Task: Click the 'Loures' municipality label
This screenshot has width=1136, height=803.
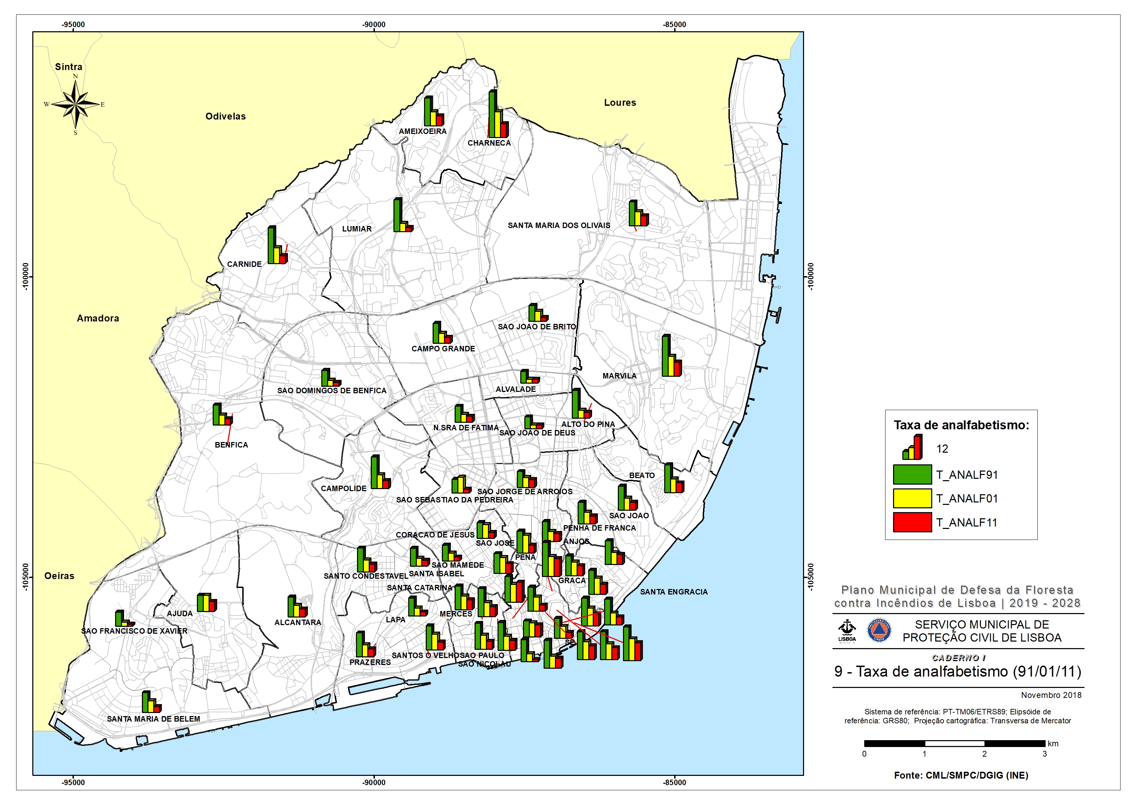Action: [x=620, y=102]
